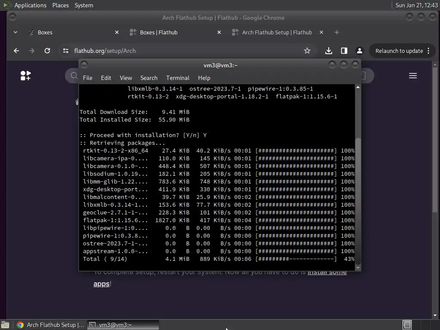Click the Flathub search magnifier icon
The image size is (440, 330).
click(x=74, y=76)
